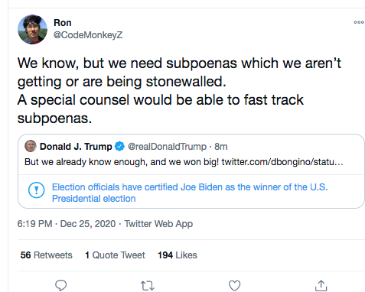This screenshot has height=292, width=365.
Task: Open Ron's profile picture
Action: pyautogui.click(x=32, y=29)
